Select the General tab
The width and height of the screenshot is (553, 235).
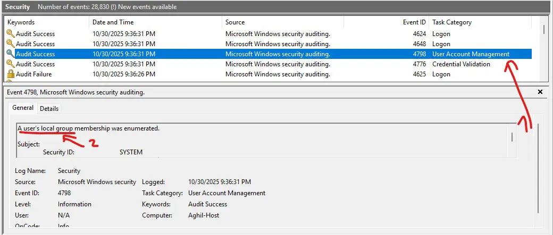pos(23,108)
